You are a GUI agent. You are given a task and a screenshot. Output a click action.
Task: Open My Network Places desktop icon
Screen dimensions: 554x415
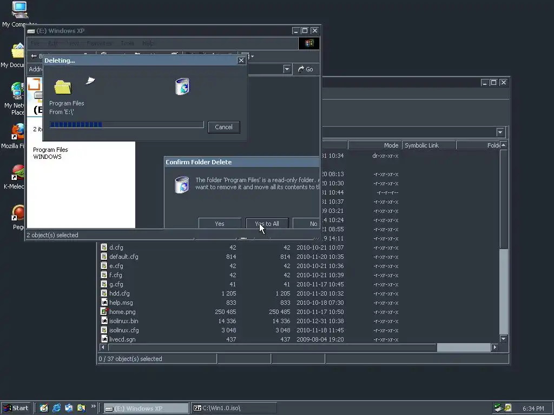point(18,90)
